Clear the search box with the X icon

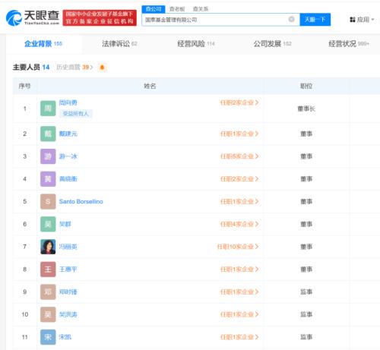click(292, 19)
